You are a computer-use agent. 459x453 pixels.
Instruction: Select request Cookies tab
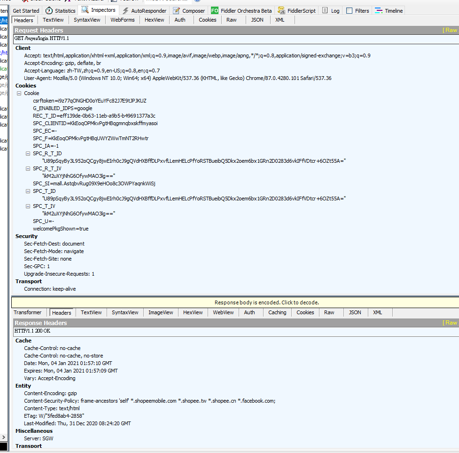[208, 20]
